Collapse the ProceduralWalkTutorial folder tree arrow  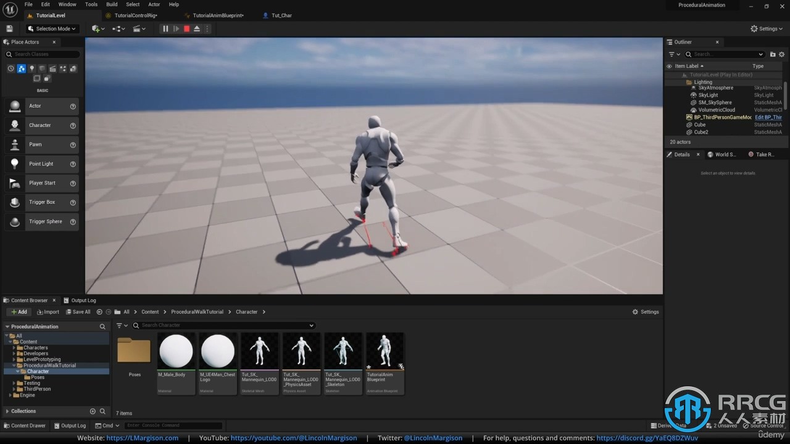14,366
